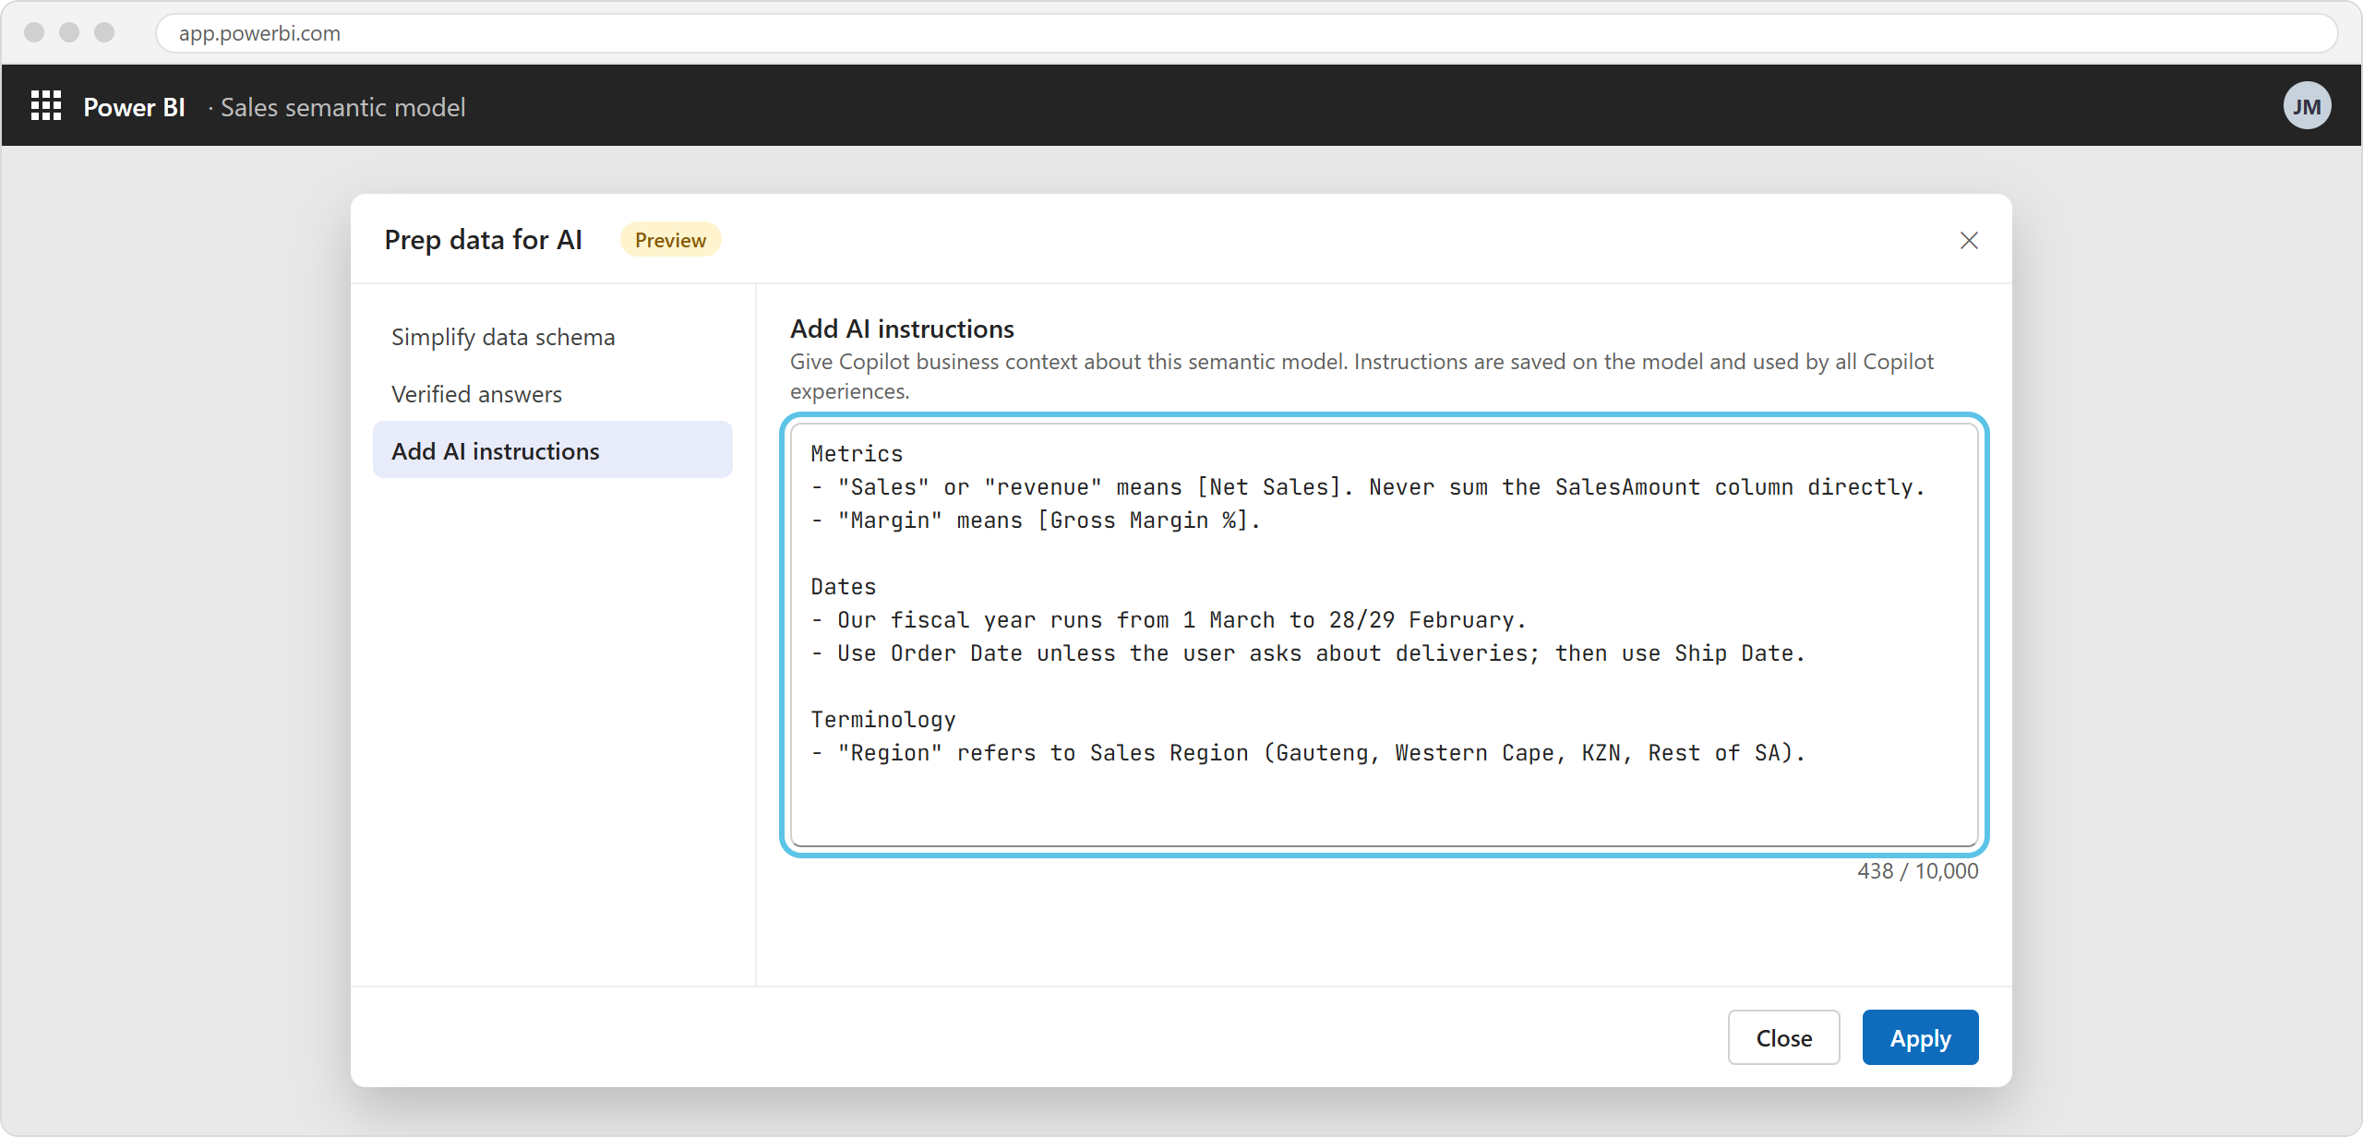Click the browser address bar

click(1246, 33)
